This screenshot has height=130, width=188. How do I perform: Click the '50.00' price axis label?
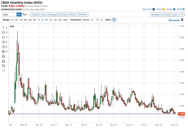[x=182, y=72]
